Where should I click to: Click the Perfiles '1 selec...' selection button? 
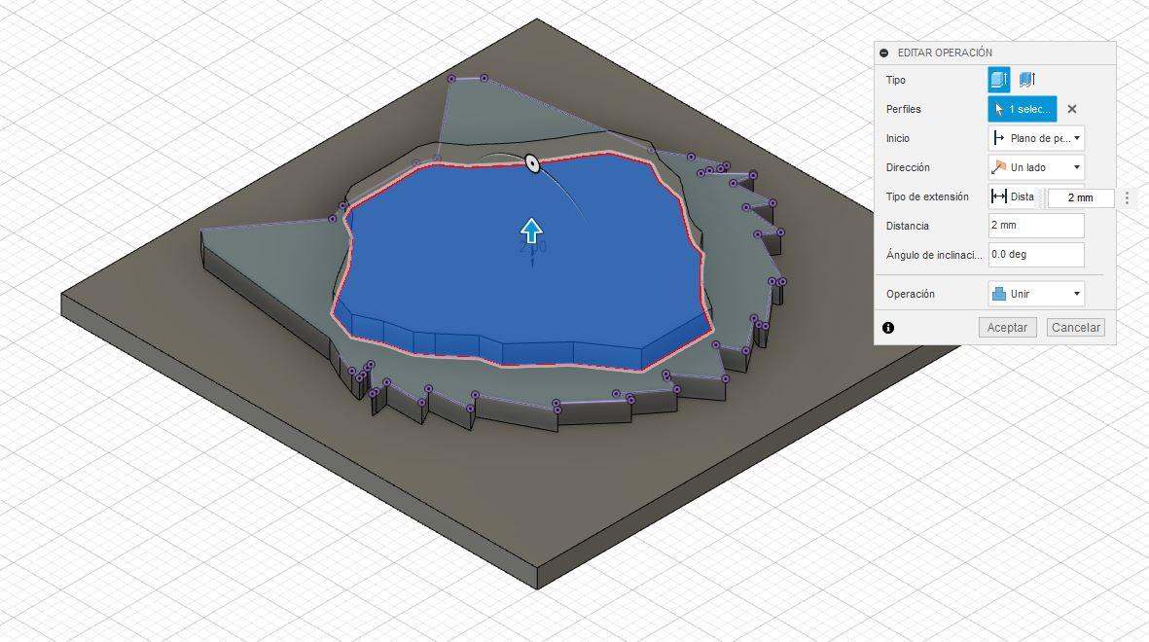(x=1023, y=109)
